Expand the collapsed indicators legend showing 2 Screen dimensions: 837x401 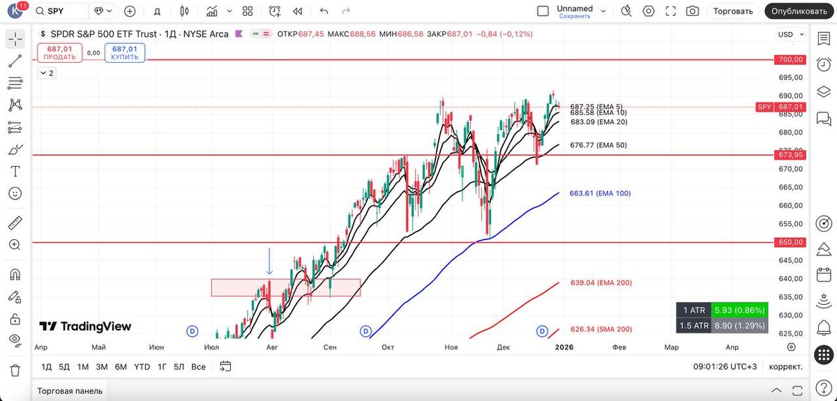(46, 73)
